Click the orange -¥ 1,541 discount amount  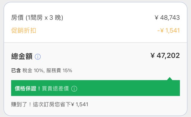coord(168,30)
